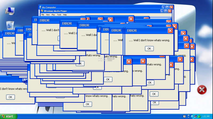Open the Start menu
Viewport: 213px width, 119px height.
coord(8,116)
